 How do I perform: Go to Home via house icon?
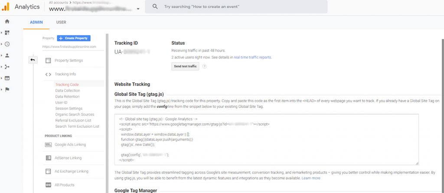point(7,22)
